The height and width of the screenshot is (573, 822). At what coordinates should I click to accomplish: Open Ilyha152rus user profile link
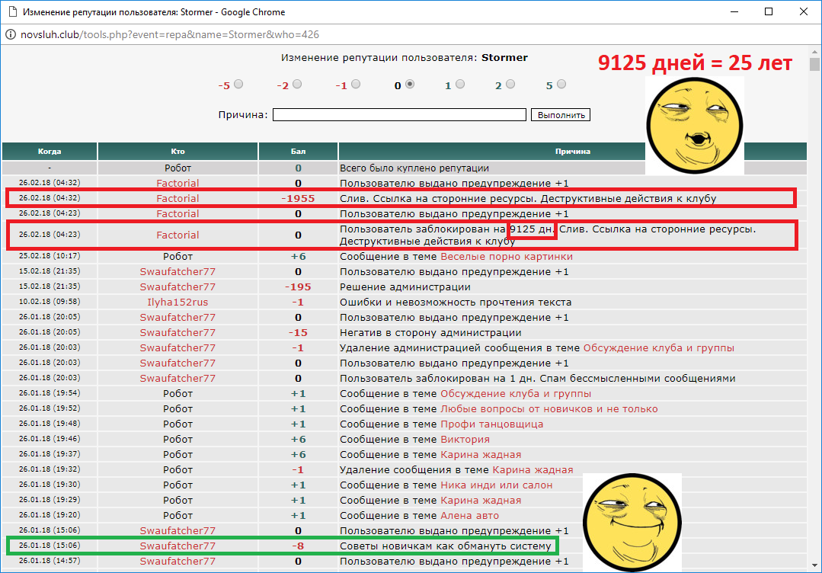(178, 303)
